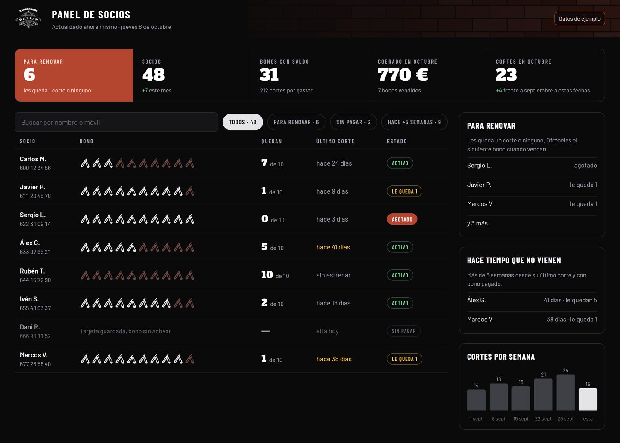The width and height of the screenshot is (620, 443).
Task: Click '38 días · le queda 1' for Marcos V.
Action: [572, 319]
